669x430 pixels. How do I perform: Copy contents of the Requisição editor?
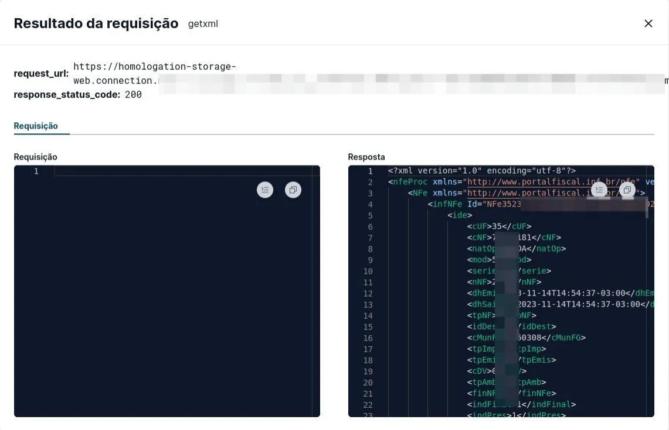pyautogui.click(x=293, y=190)
